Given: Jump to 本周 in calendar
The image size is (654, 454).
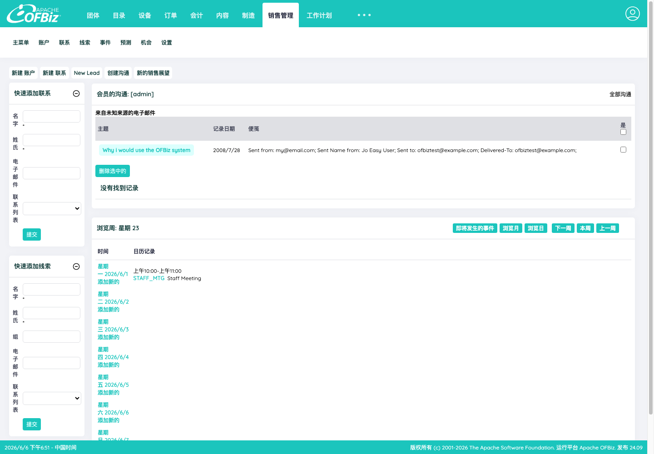Looking at the screenshot, I should coord(585,228).
